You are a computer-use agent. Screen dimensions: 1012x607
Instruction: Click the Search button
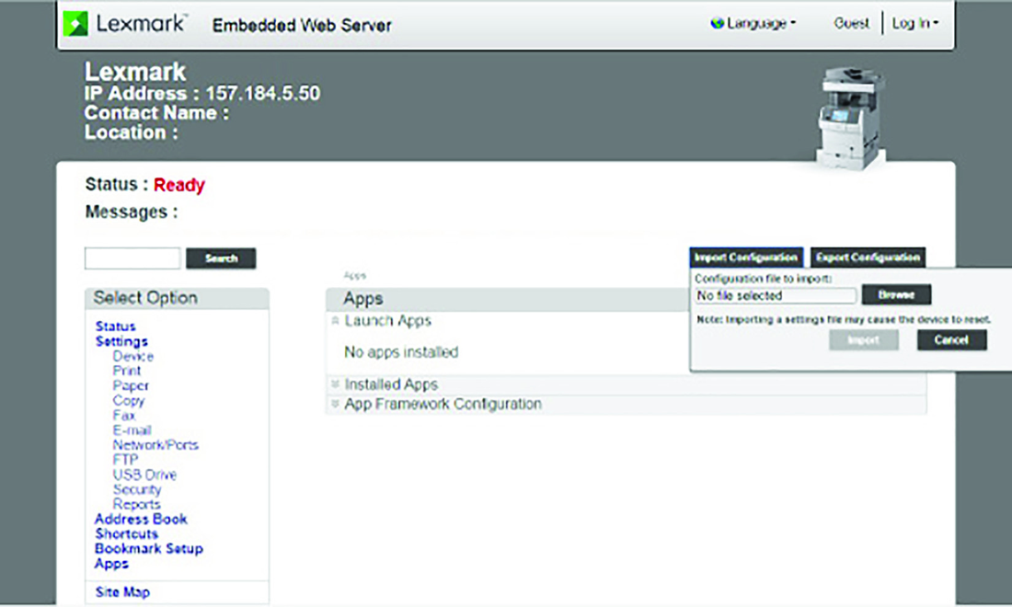221,258
